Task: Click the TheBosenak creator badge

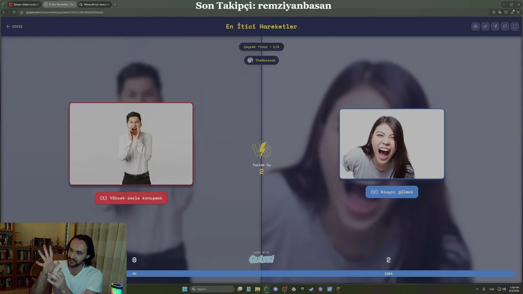Action: coord(261,60)
